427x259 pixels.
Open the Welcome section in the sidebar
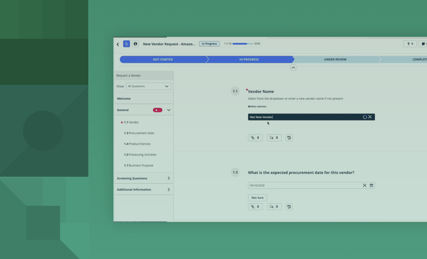124,98
